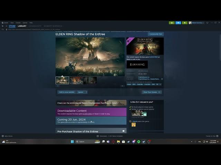Click the friend avatar who wants this game
The width and height of the screenshot is (221, 165).
pos(133,124)
